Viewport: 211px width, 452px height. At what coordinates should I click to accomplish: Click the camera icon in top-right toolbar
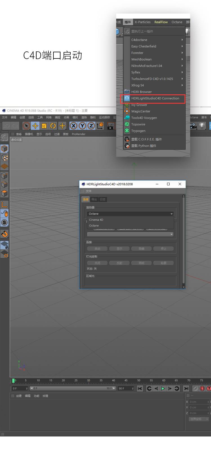click(x=193, y=126)
